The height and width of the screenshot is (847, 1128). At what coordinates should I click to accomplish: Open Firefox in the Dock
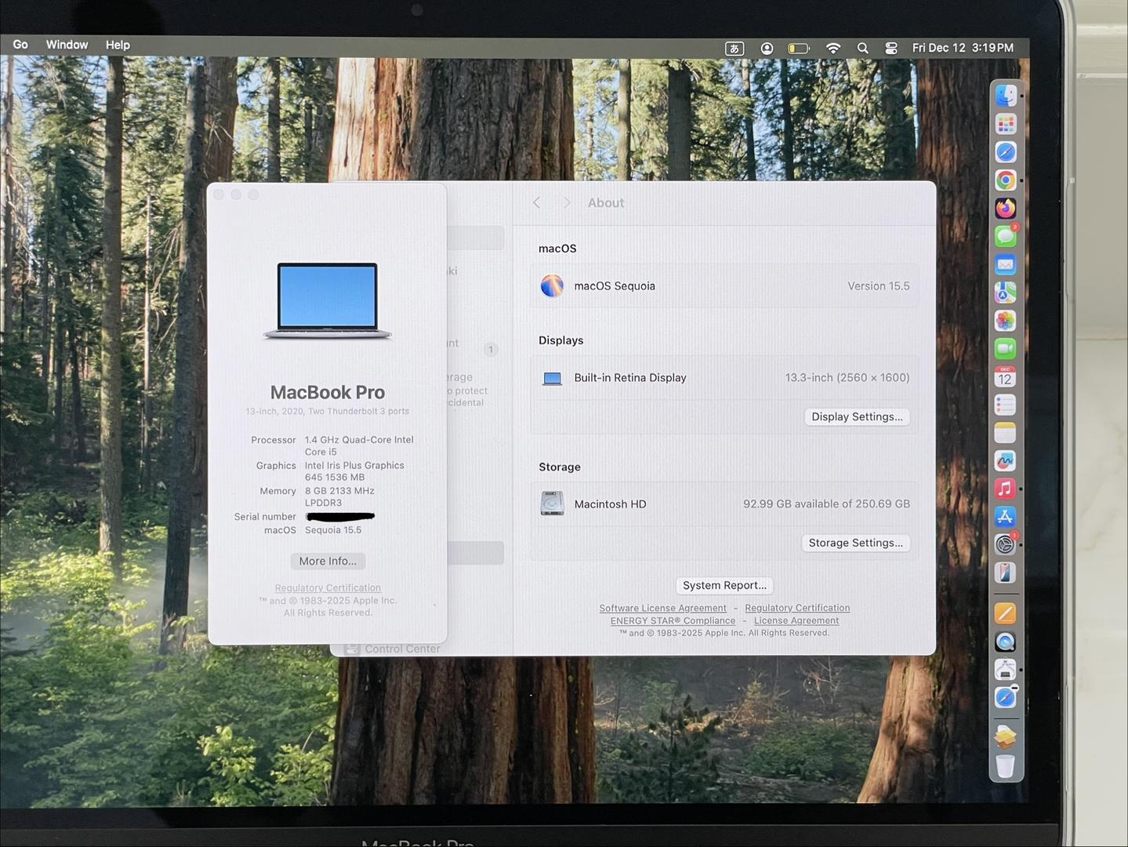click(x=1006, y=209)
